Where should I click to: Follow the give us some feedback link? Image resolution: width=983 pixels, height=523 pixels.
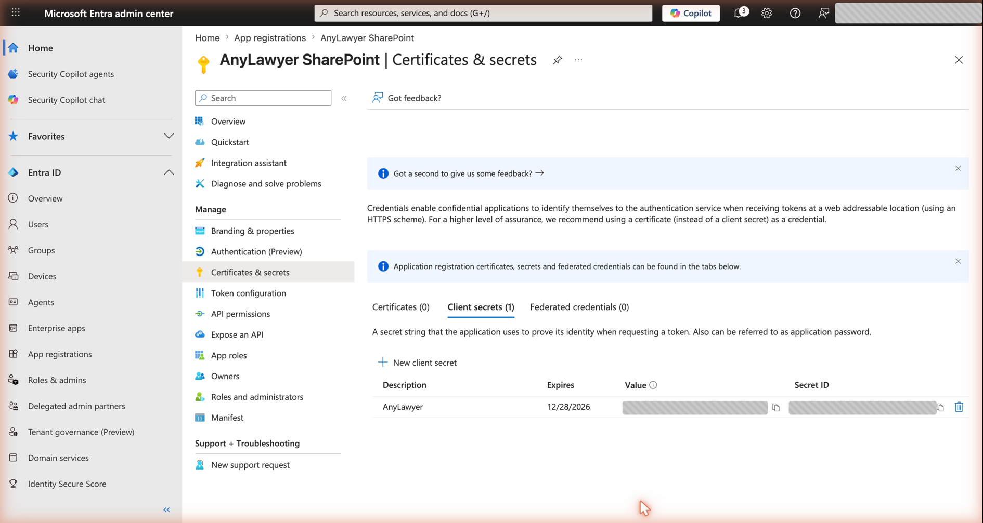(469, 173)
